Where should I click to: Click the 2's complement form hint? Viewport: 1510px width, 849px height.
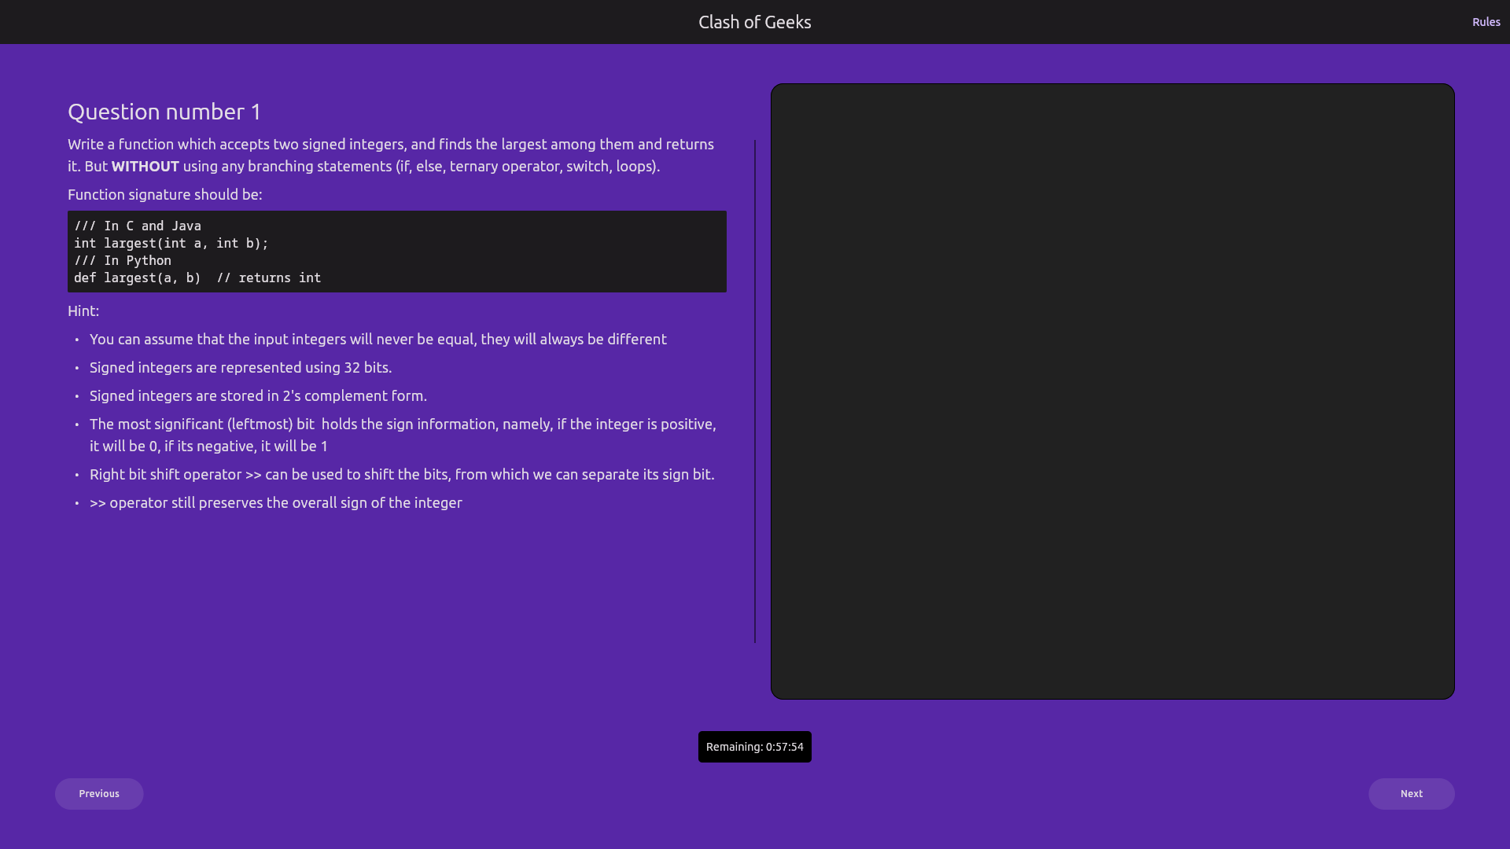point(258,396)
